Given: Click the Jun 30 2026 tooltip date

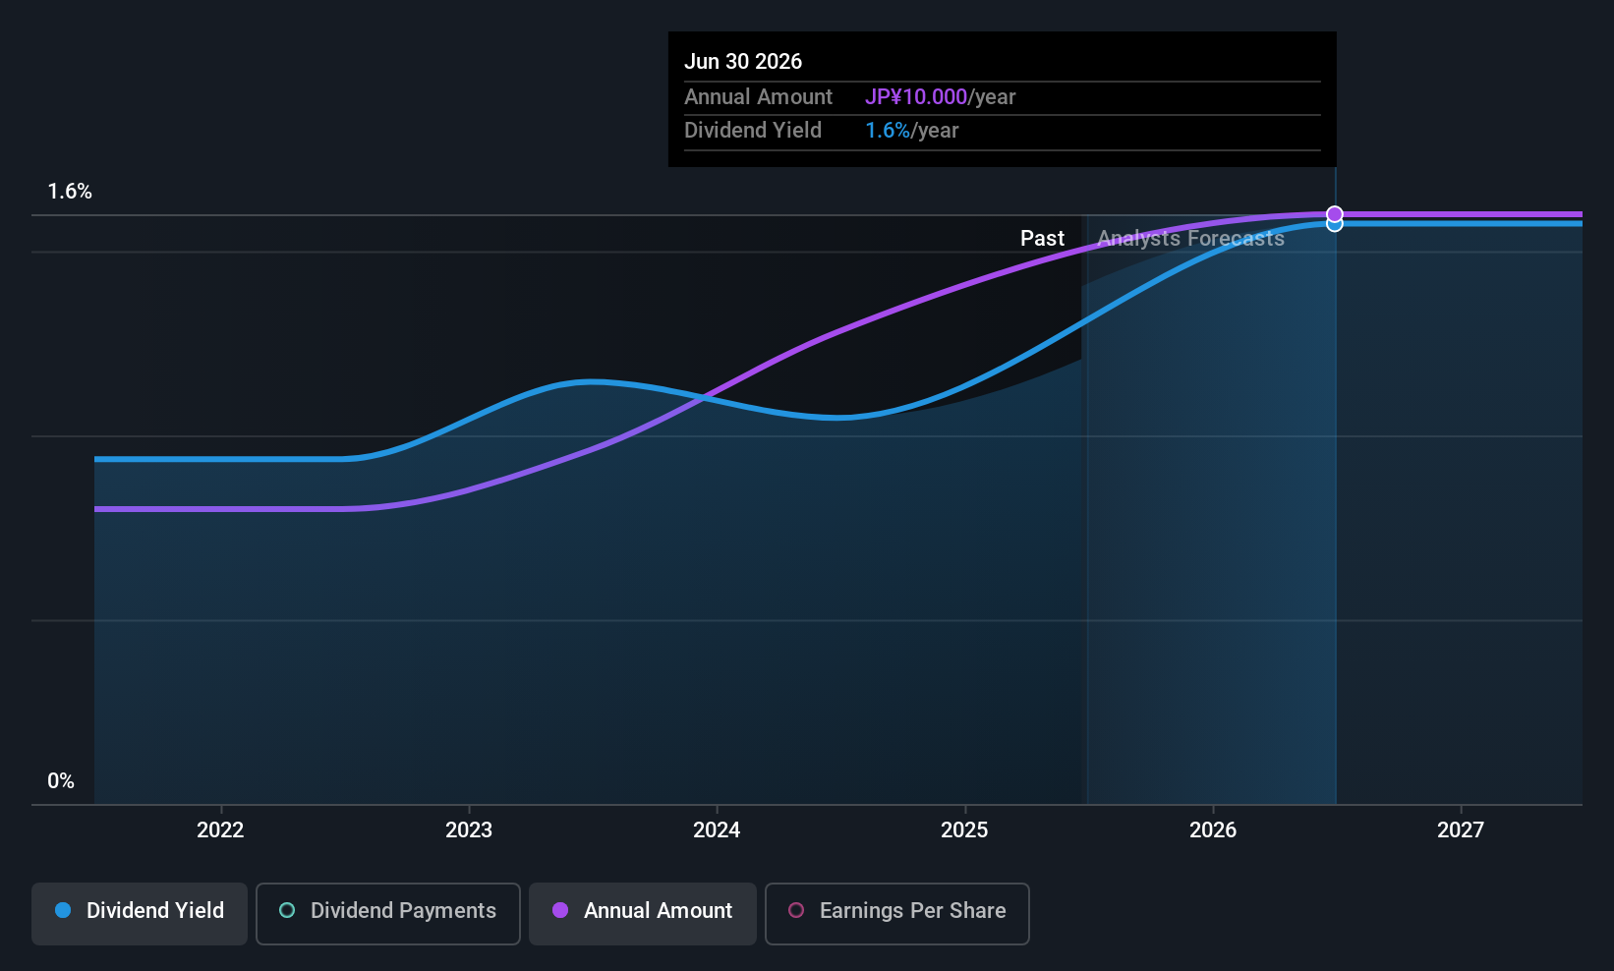Looking at the screenshot, I should (743, 62).
